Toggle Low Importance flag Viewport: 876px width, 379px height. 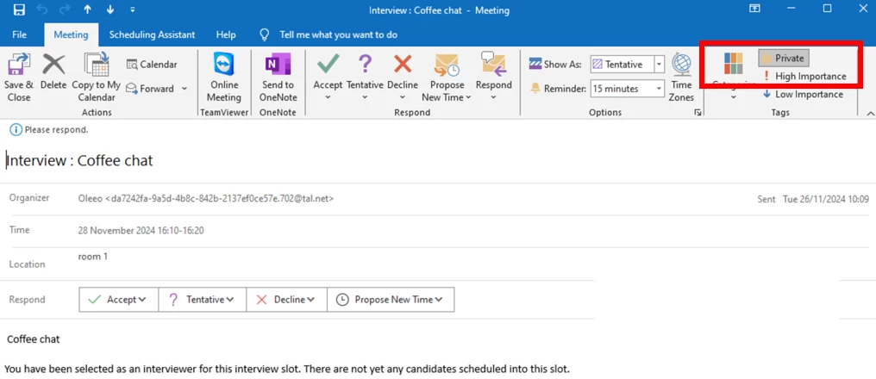802,95
